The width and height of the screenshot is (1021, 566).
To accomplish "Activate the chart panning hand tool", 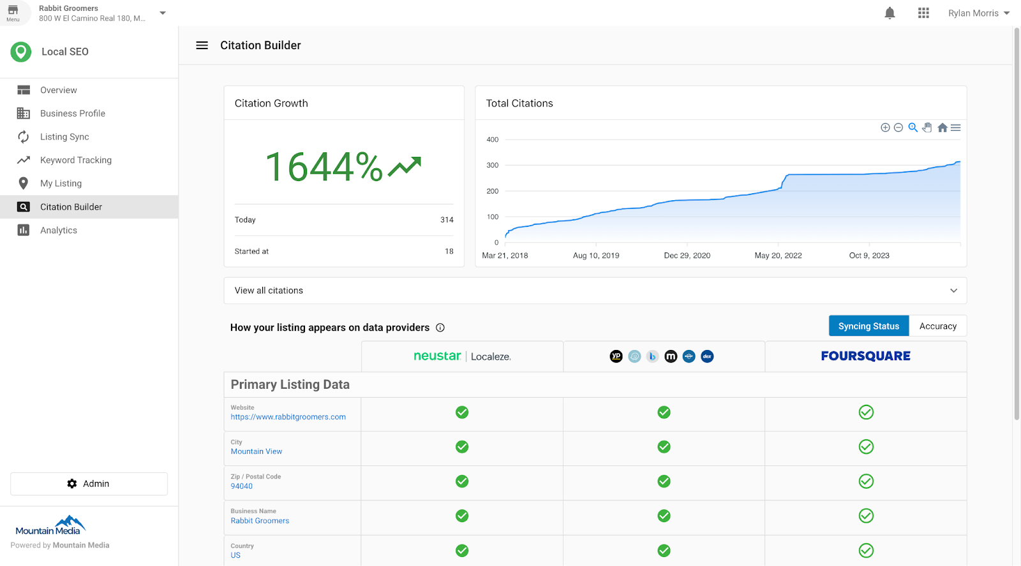I will point(927,127).
